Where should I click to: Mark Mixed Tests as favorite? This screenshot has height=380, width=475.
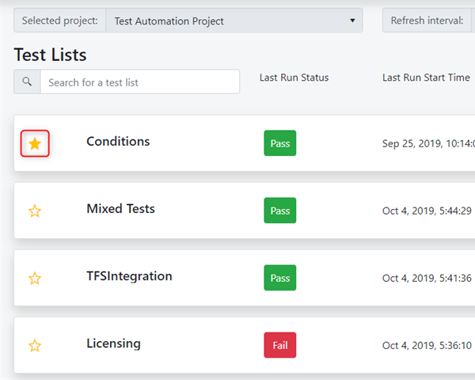(x=35, y=211)
